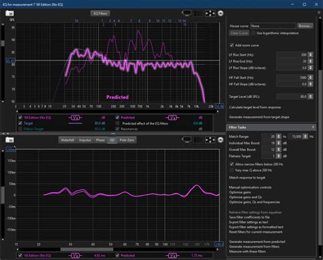Click smoothing icon for '60 Edition (No EQ)' top trace
Viewport: 323px width, 260px height.
(x=75, y=118)
